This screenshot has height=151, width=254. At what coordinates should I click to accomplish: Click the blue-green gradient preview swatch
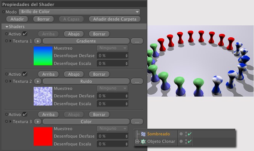click(43, 56)
